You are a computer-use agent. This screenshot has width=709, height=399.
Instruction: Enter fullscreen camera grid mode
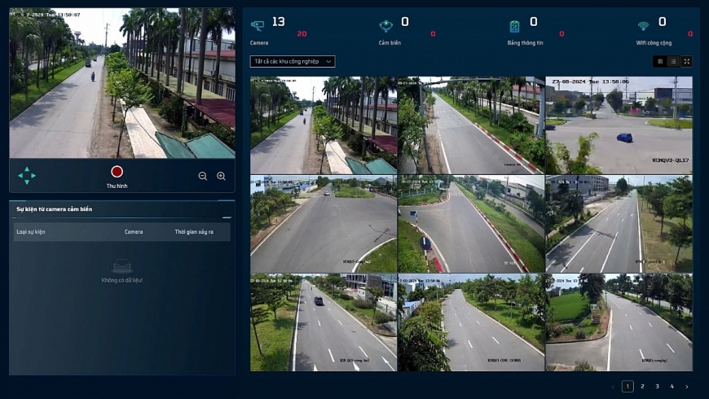[x=687, y=61]
